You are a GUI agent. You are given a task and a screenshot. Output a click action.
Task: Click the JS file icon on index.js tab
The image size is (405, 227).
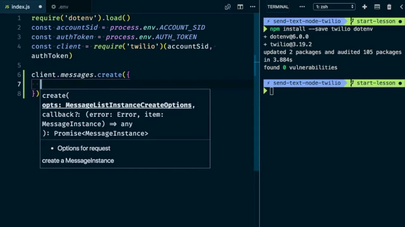coord(7,7)
